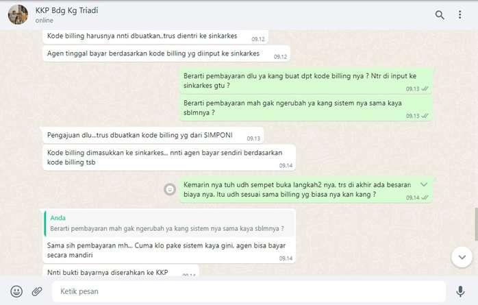Click the chat scrollbar thumb
478x305 pixels.
[x=476, y=224]
